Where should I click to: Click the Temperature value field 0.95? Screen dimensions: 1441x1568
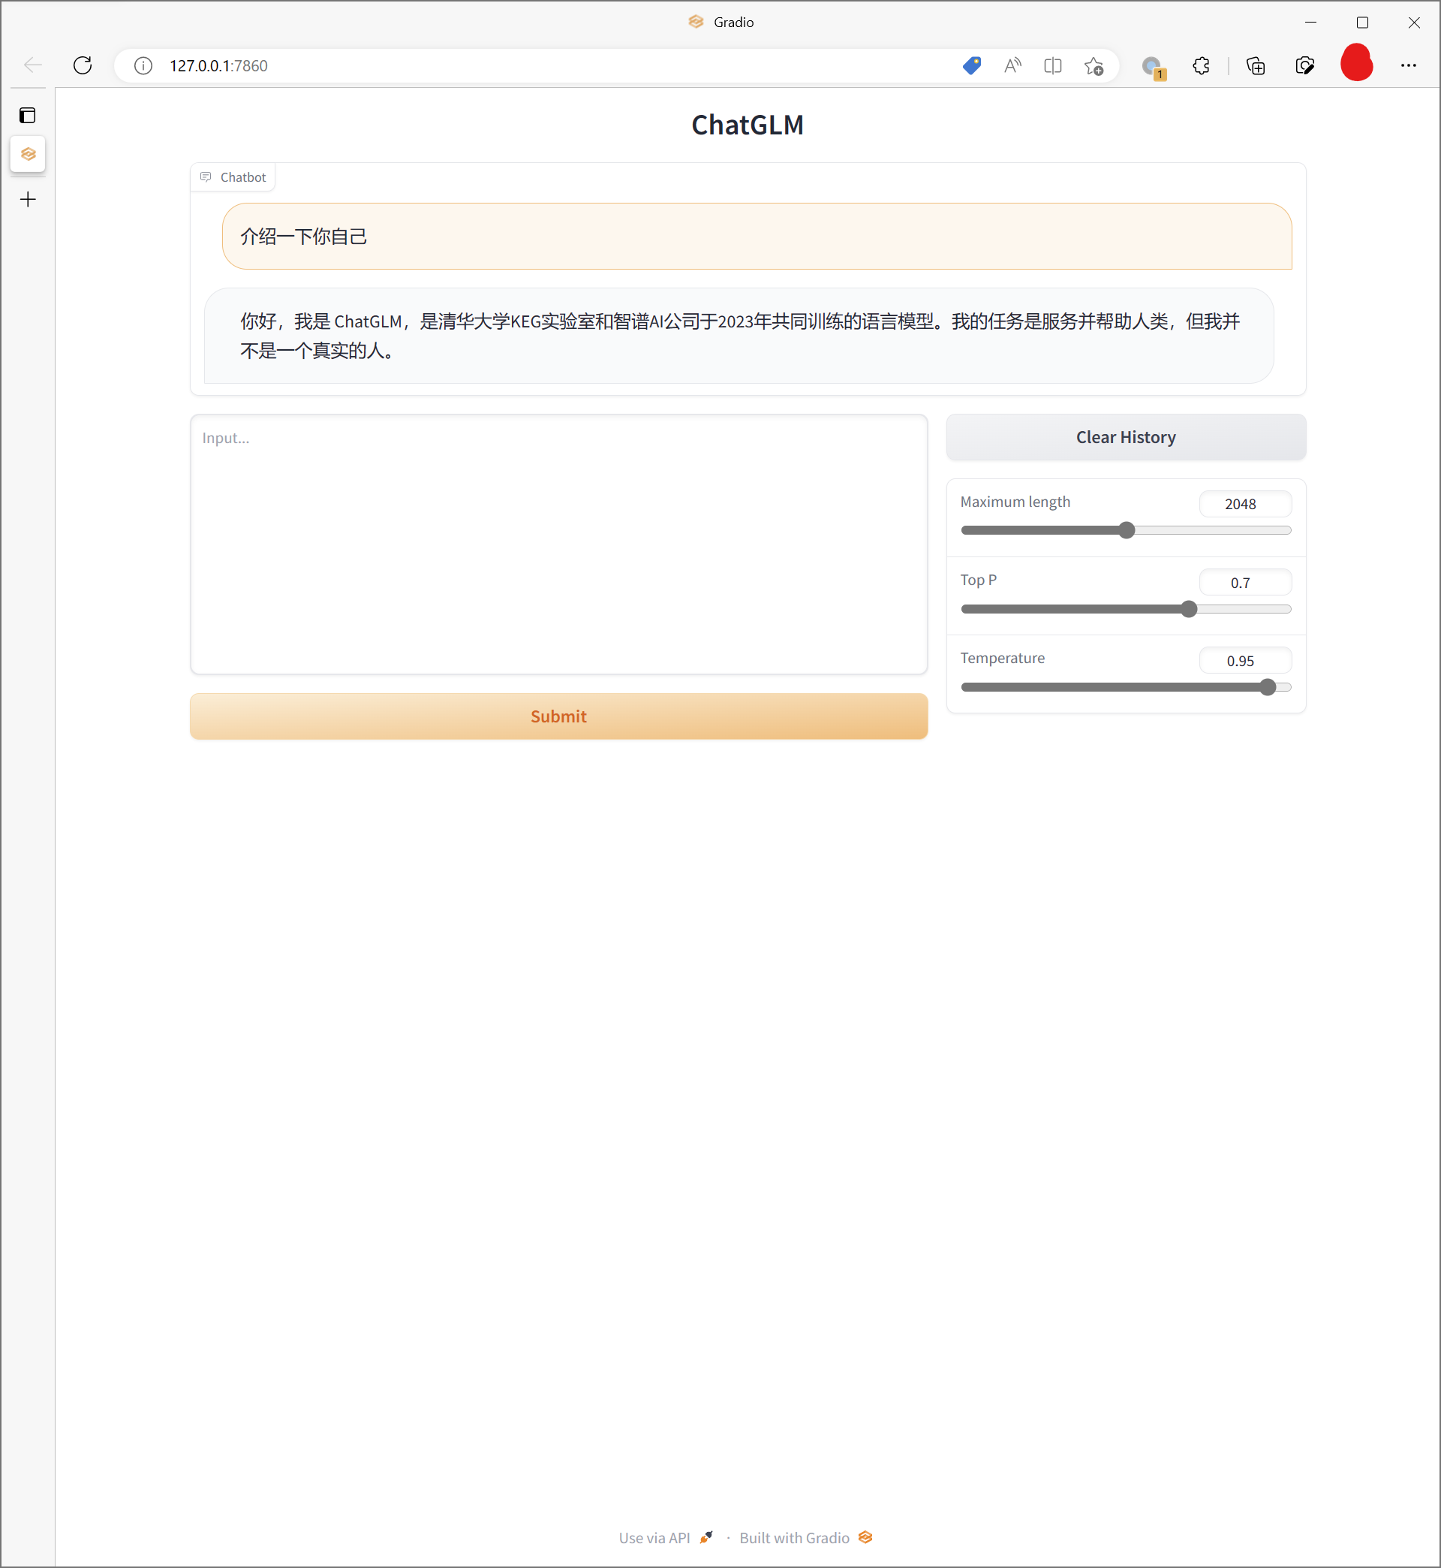coord(1245,661)
